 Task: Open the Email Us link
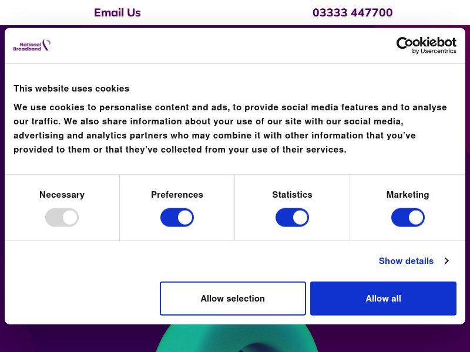[x=117, y=12]
